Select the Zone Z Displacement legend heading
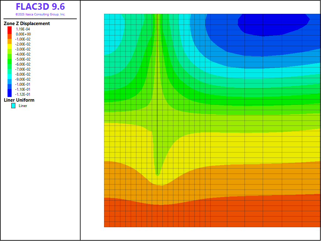The height and width of the screenshot is (241, 321). (27, 24)
